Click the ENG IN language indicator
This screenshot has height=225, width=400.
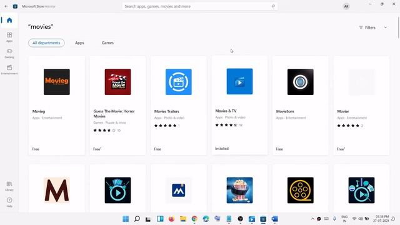tap(344, 219)
